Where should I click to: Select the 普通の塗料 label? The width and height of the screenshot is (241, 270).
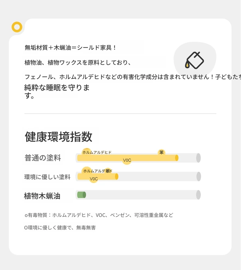[43, 158]
